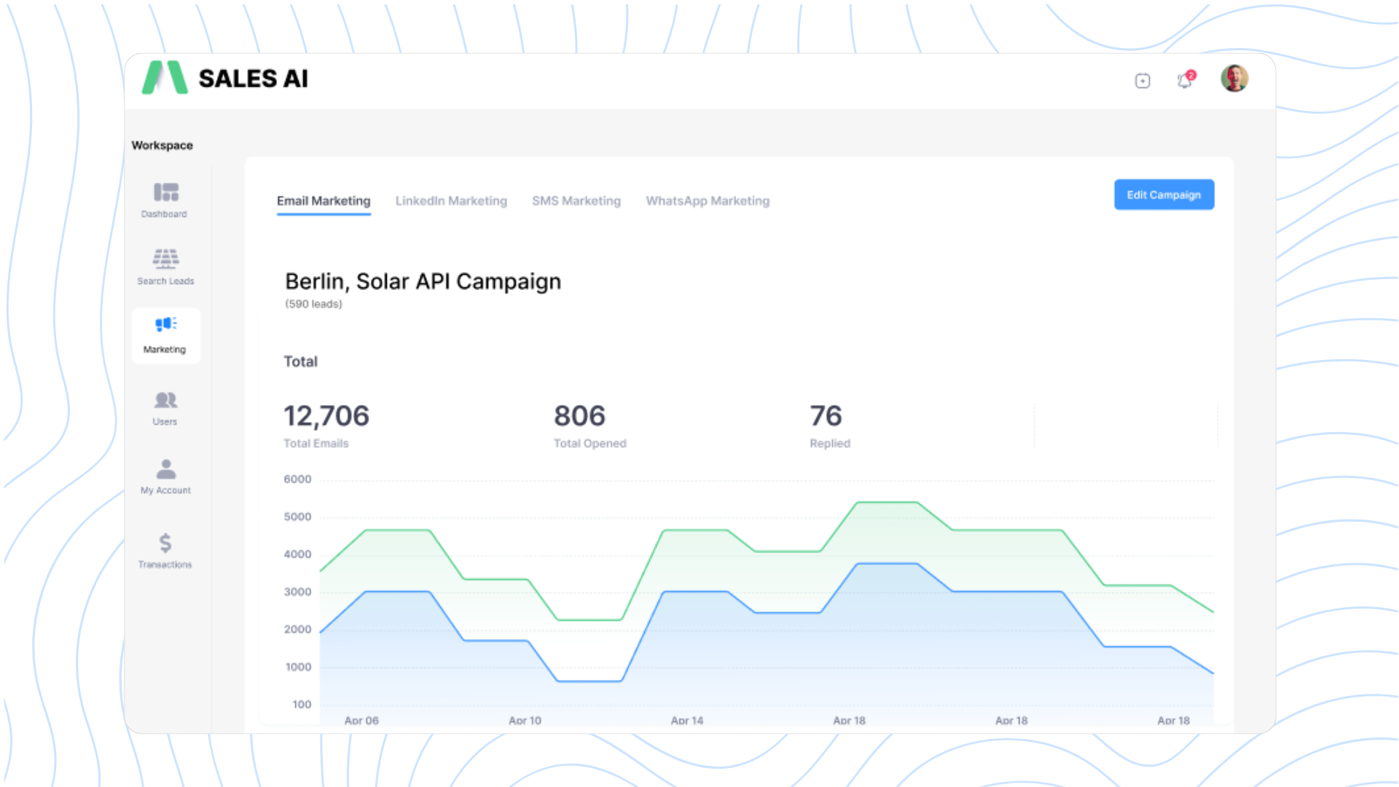
Task: Click the Berlin, Solar API Campaign title
Action: (x=423, y=281)
